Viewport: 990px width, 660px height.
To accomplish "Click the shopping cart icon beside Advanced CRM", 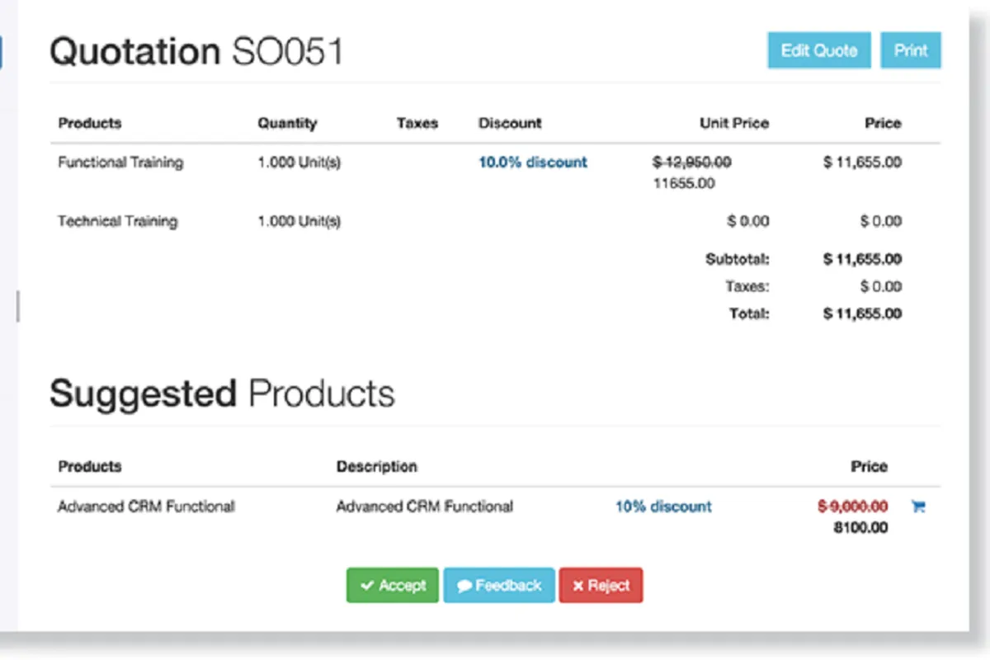I will 917,507.
